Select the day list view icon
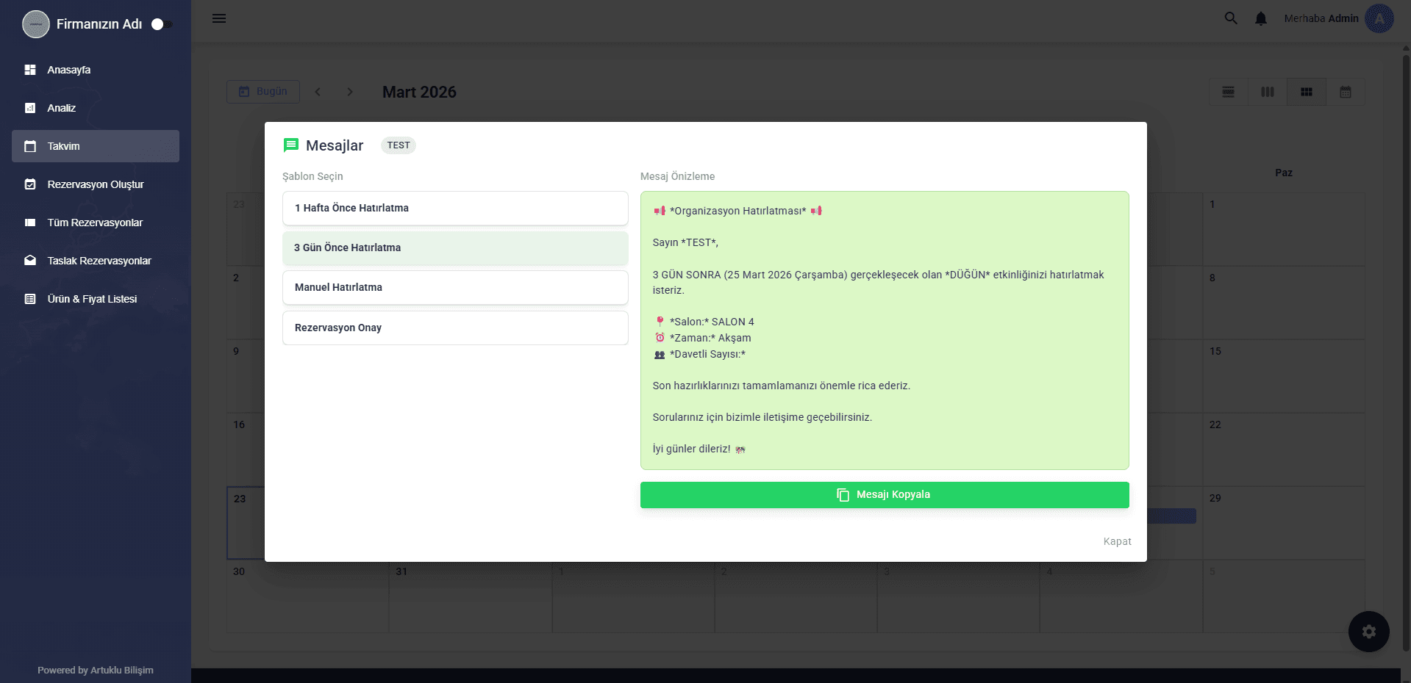1411x683 pixels. tap(1229, 92)
